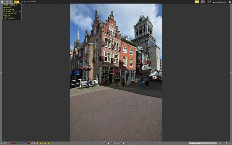Image resolution: width=232 pixels, height=145 pixels.
Task: Go to next image
Action: coord(124,143)
